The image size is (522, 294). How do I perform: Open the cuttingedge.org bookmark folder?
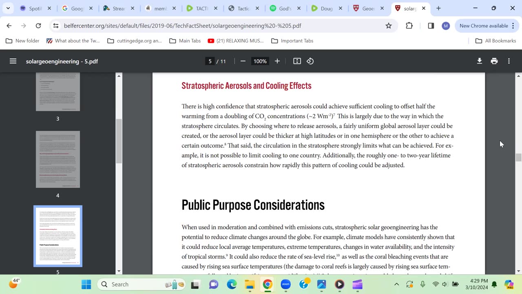click(135, 41)
